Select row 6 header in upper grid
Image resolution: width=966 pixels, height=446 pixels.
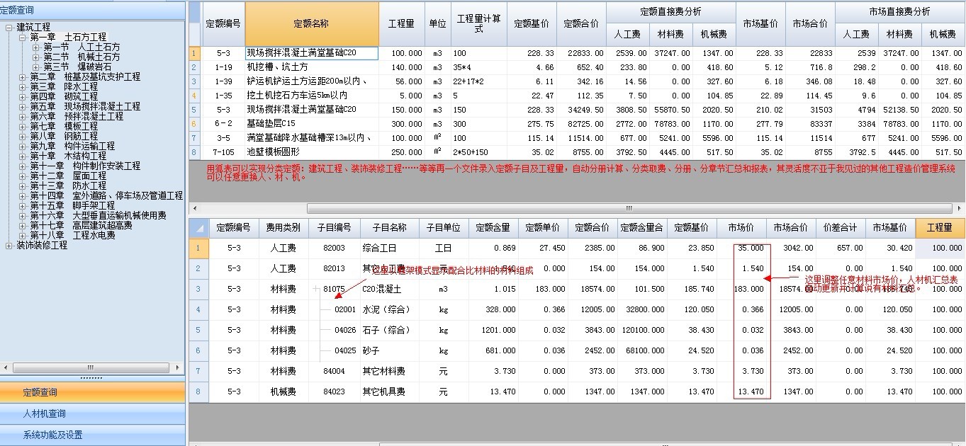tap(195, 124)
